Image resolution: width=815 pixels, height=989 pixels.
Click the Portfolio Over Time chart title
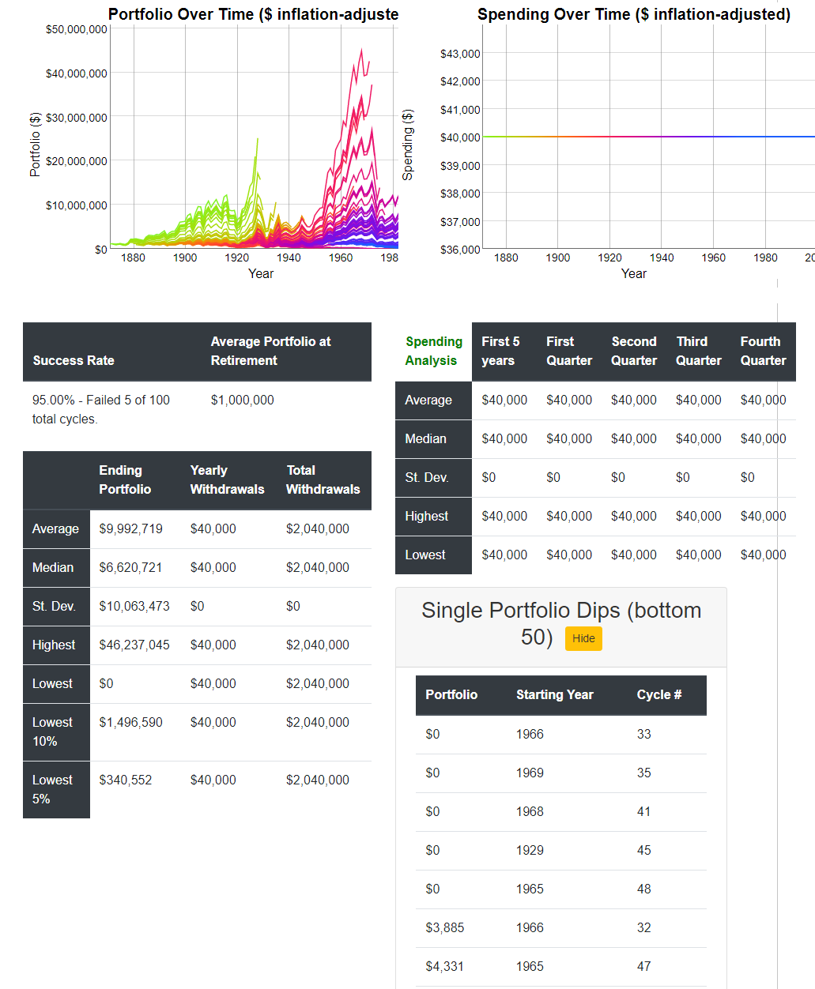point(253,14)
